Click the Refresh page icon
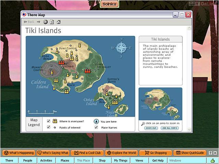This screenshot has height=164, width=219. [x=52, y=22]
